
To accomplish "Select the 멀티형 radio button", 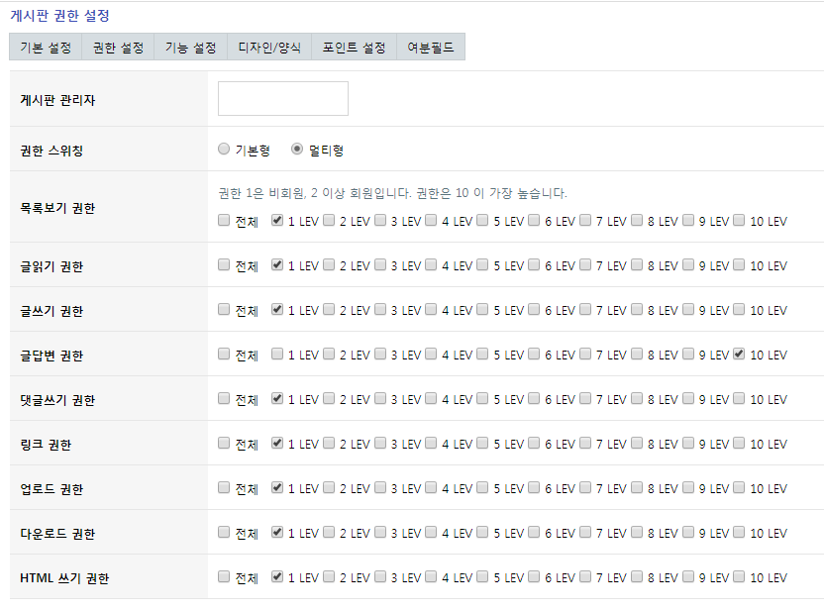I will click(297, 150).
